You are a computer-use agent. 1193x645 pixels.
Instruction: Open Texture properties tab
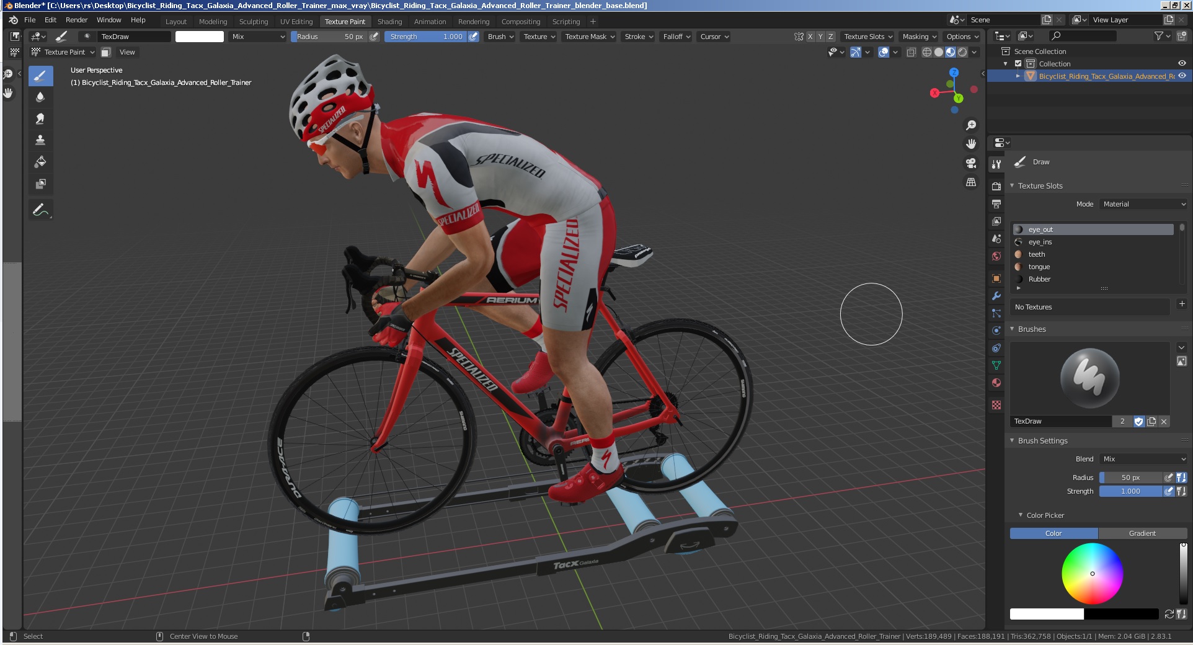[996, 405]
